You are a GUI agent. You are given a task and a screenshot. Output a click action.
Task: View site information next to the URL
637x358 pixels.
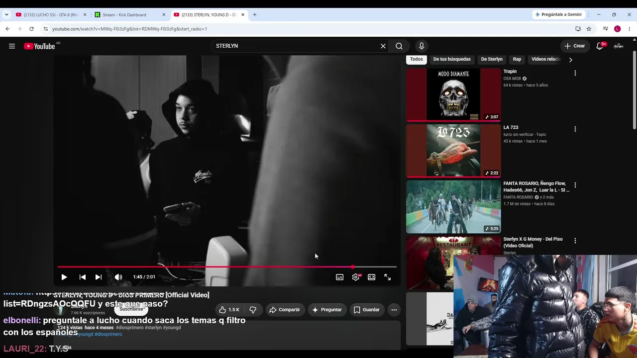point(46,29)
